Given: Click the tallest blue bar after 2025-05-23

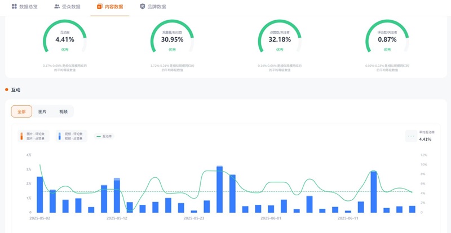Looking at the screenshot, I should click(219, 189).
